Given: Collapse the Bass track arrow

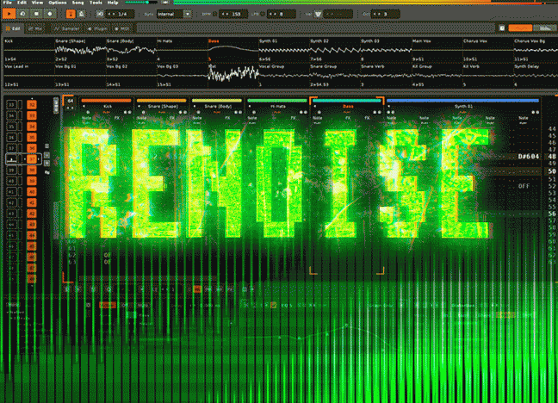Looking at the screenshot, I should [315, 107].
